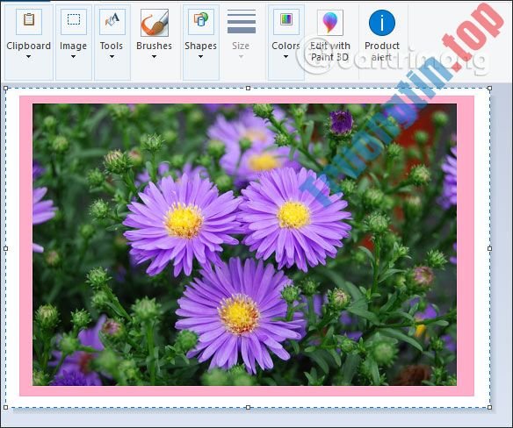Click the flower photo on the canvas
The height and width of the screenshot is (428, 513).
(245, 245)
